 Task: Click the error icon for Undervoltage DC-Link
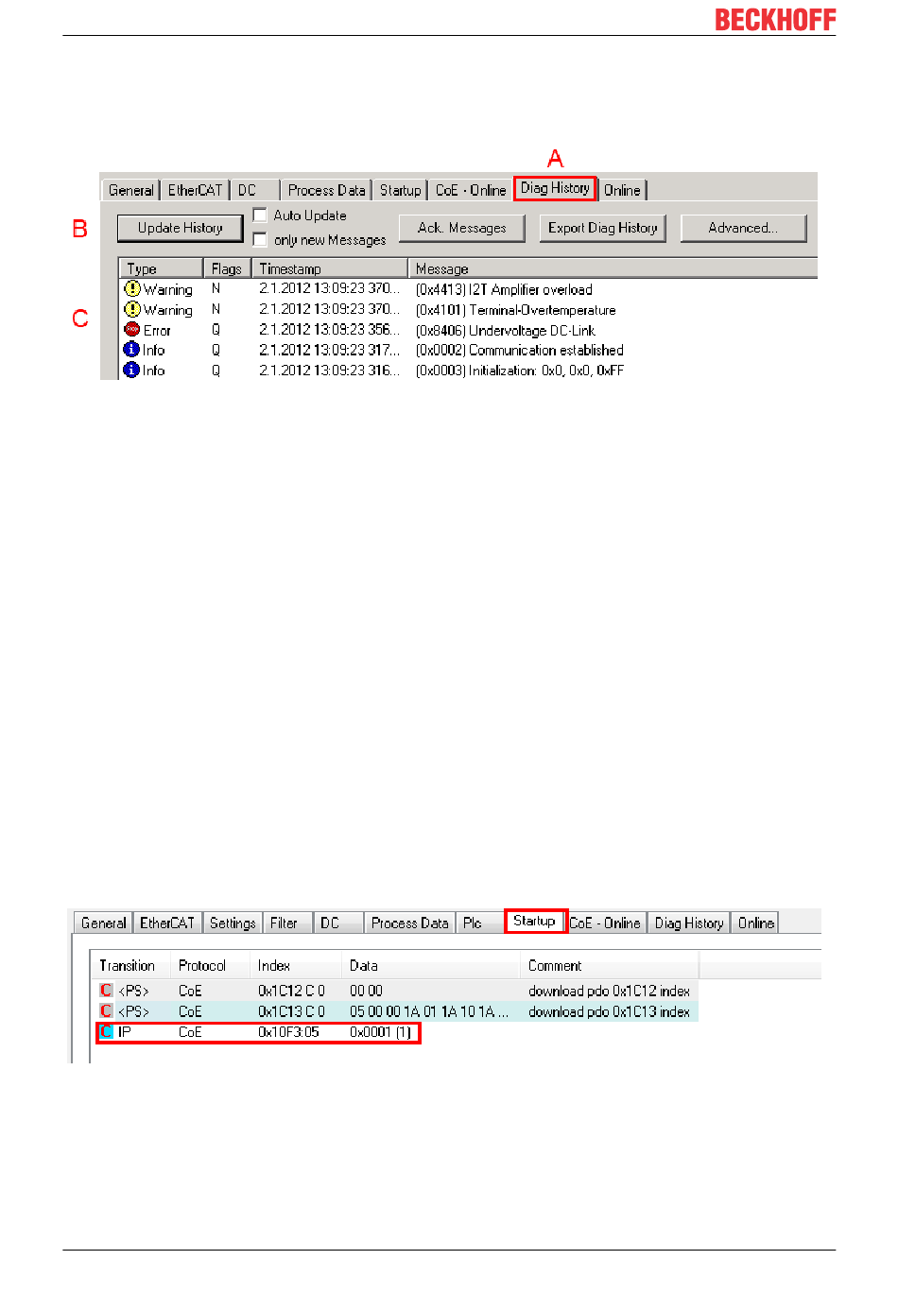[x=132, y=329]
